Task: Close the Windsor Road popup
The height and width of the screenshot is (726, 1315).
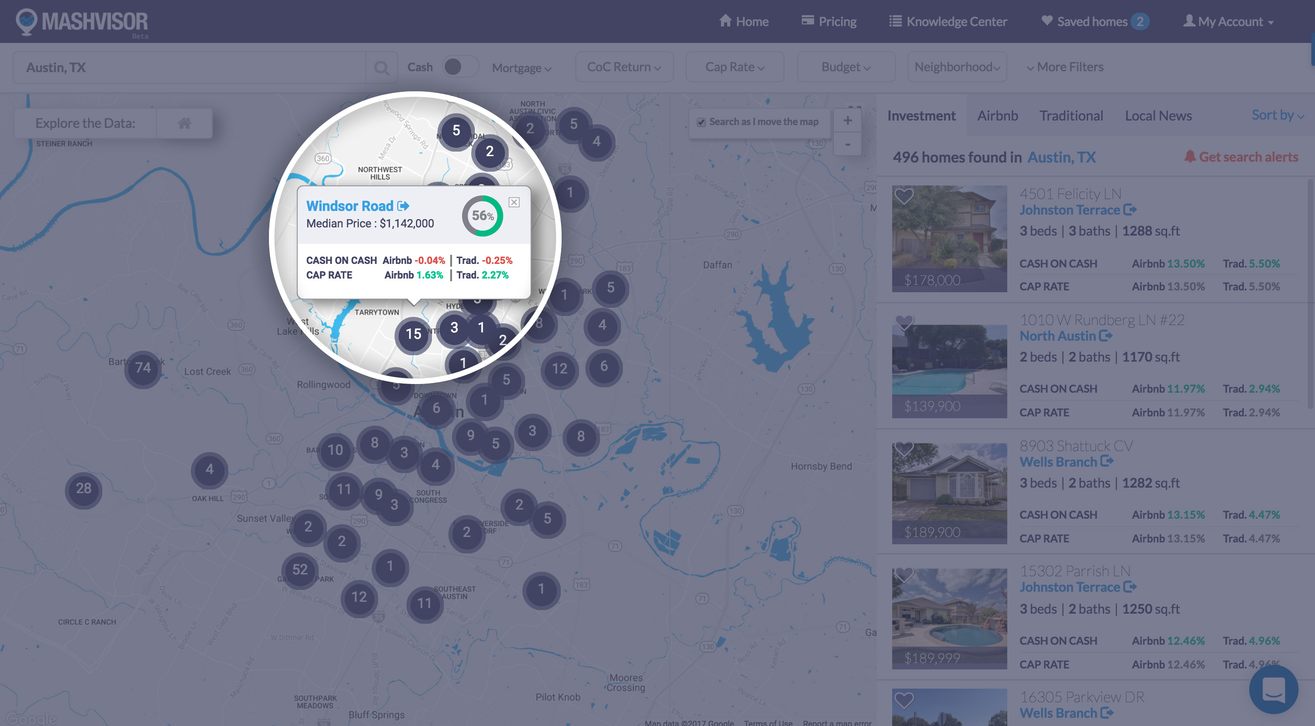Action: coord(514,202)
